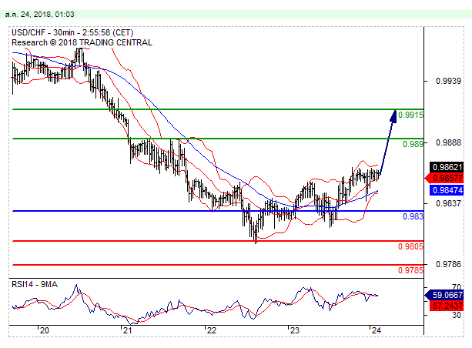This screenshot has width=472, height=348.
Task: Click the blue 0.98474 moving average tag
Action: tap(447, 190)
